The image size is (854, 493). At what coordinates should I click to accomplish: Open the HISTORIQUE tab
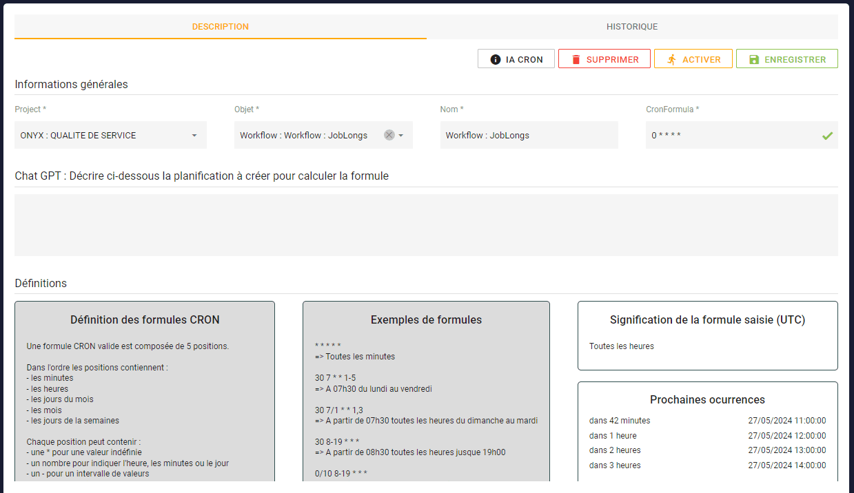632,27
